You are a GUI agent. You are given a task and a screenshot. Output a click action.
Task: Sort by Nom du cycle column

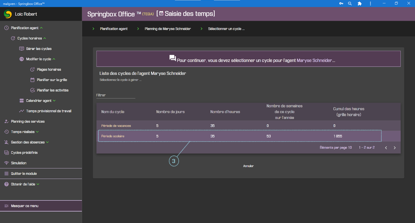pyautogui.click(x=113, y=112)
